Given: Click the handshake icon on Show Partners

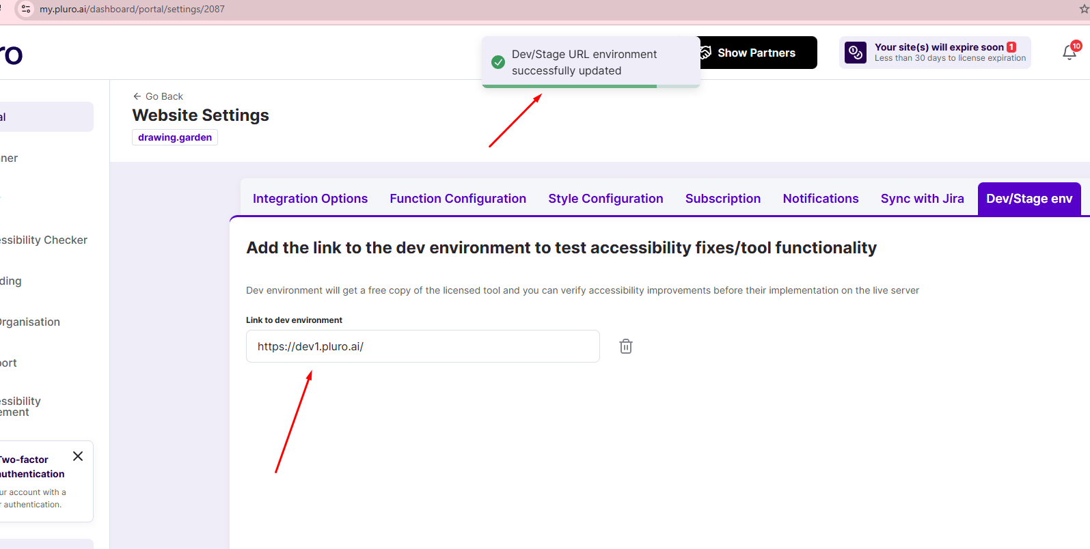Looking at the screenshot, I should pyautogui.click(x=704, y=52).
